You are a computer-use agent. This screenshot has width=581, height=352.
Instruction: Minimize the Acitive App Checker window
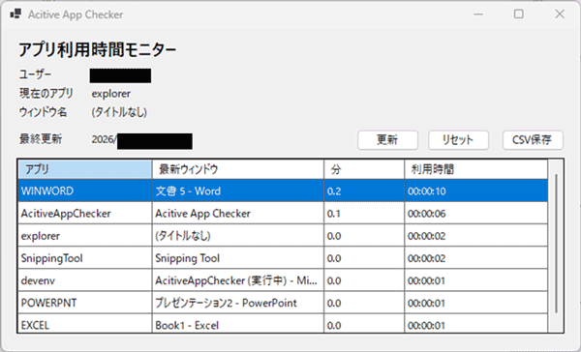(x=478, y=15)
